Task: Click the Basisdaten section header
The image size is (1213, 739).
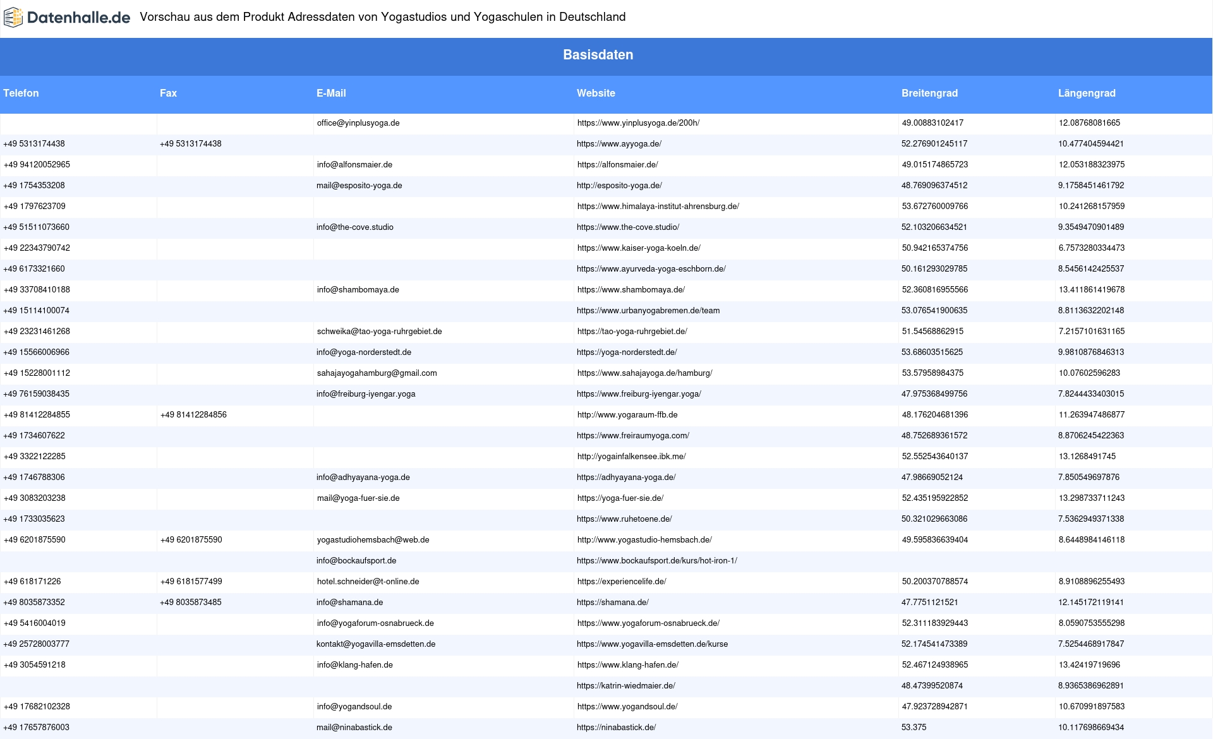Action: tap(598, 55)
